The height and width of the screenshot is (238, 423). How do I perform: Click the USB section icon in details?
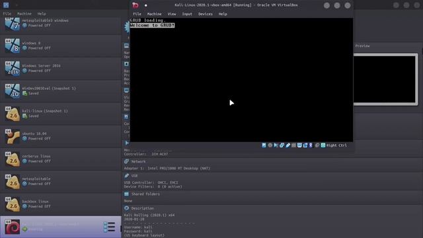(x=126, y=176)
